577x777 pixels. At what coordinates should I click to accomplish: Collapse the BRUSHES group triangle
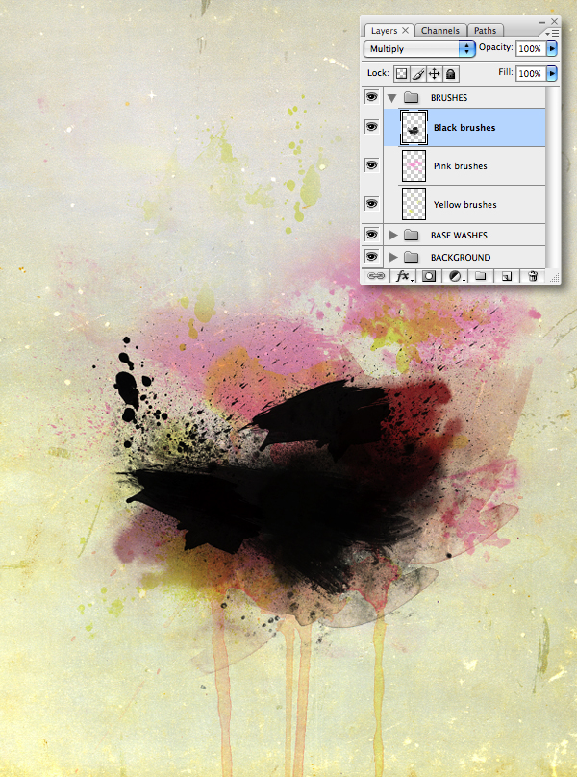pos(392,98)
